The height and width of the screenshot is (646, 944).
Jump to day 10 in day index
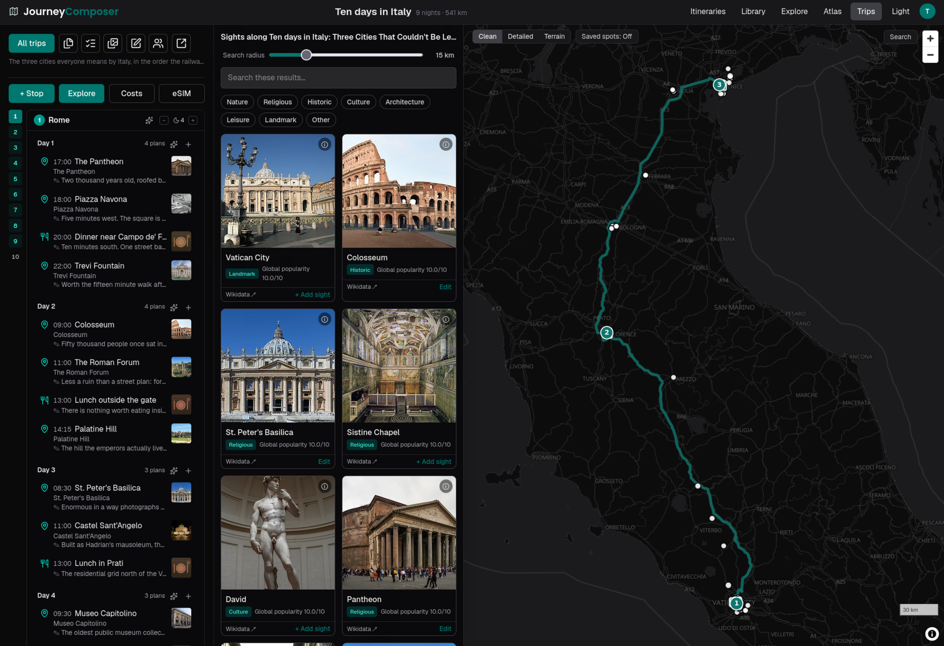click(15, 256)
